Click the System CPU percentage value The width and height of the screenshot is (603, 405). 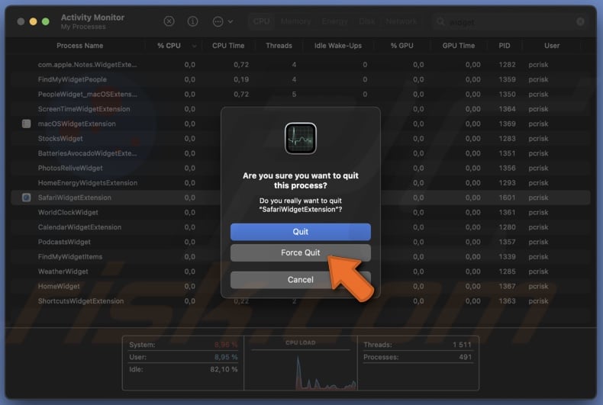pyautogui.click(x=226, y=345)
